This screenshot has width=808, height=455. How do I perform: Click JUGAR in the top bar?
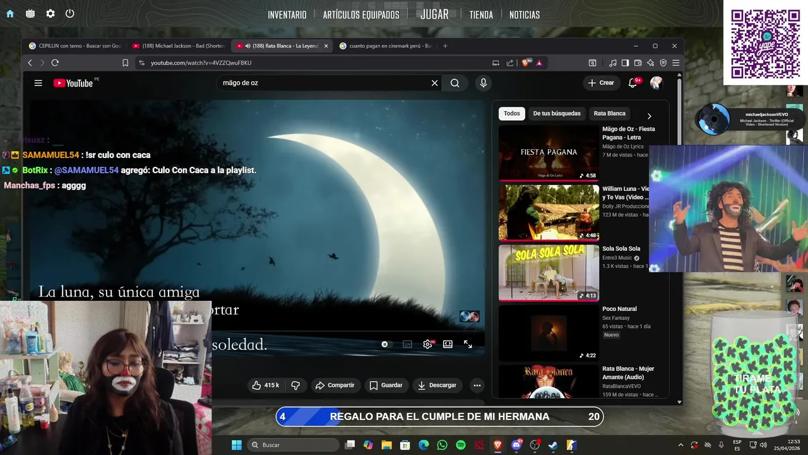click(434, 14)
